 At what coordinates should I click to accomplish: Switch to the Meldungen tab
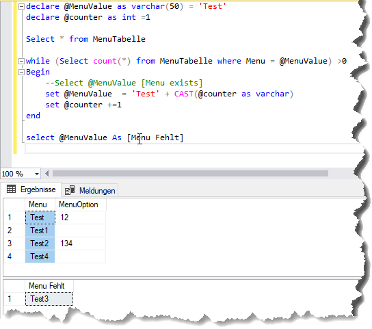point(90,191)
